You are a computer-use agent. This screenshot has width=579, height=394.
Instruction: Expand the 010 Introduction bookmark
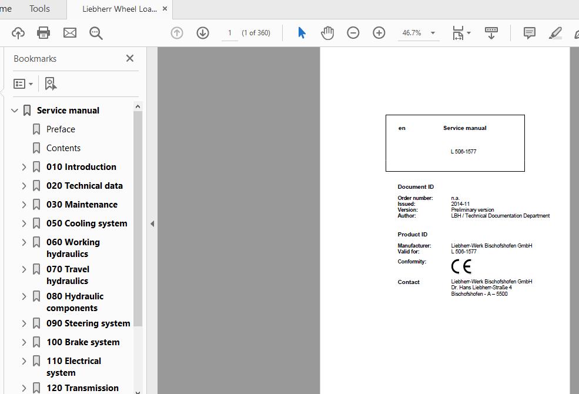pyautogui.click(x=24, y=167)
